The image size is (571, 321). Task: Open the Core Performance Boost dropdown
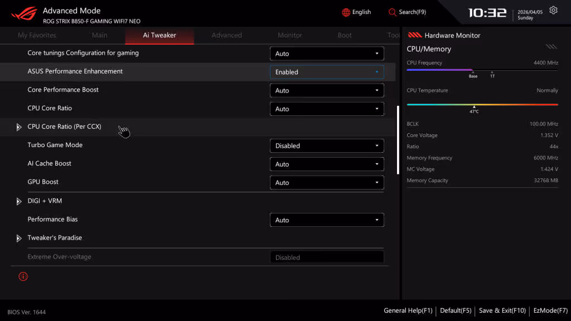point(327,90)
